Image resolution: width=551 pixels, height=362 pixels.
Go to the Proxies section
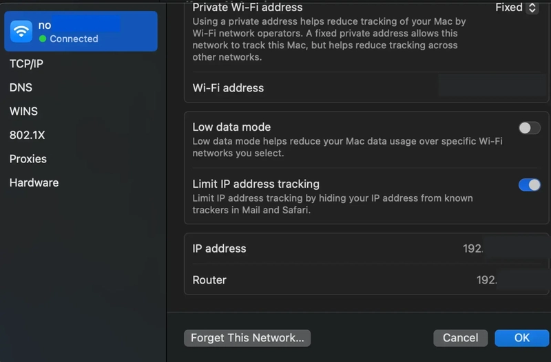point(28,159)
